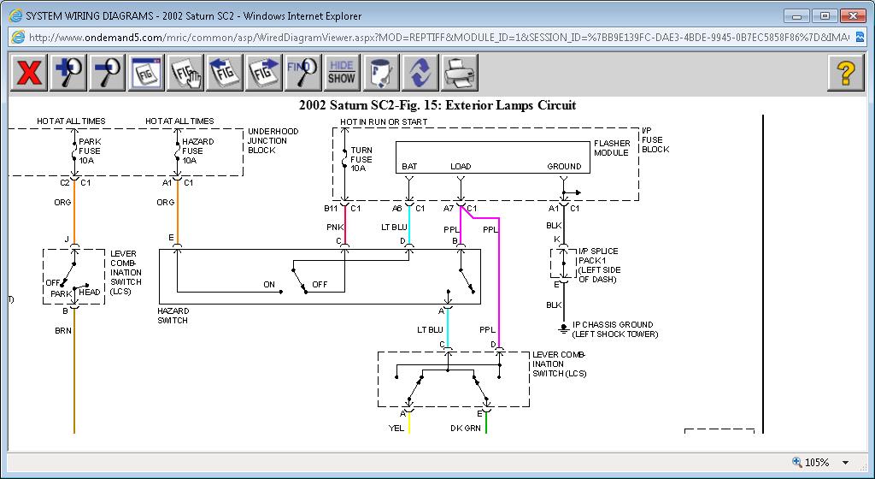Click the IP CHASSIS GROUND label
Image resolution: width=875 pixels, height=479 pixels.
[x=615, y=329]
